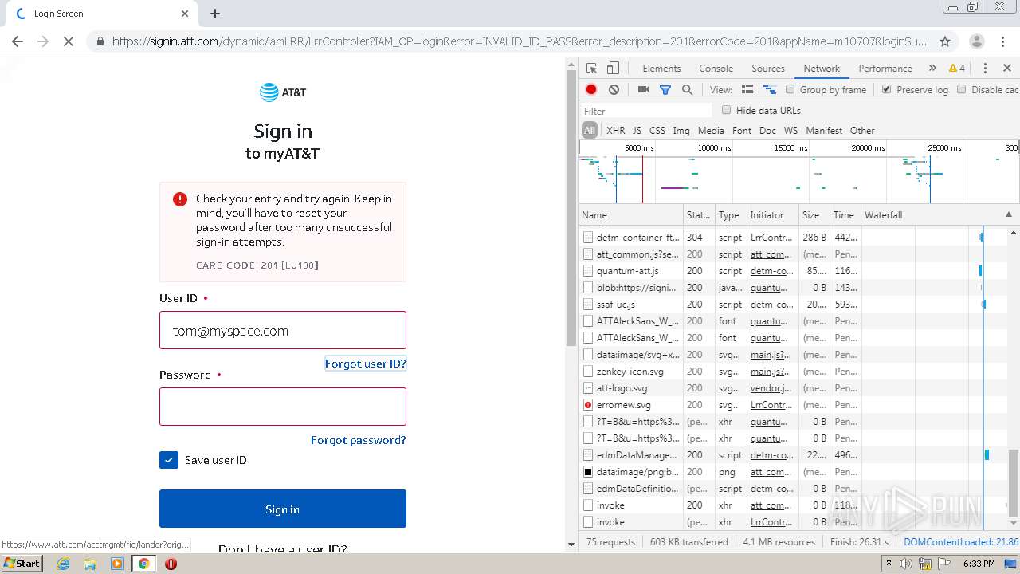Open the Forgot user ID? link
The height and width of the screenshot is (574, 1020).
pos(366,364)
